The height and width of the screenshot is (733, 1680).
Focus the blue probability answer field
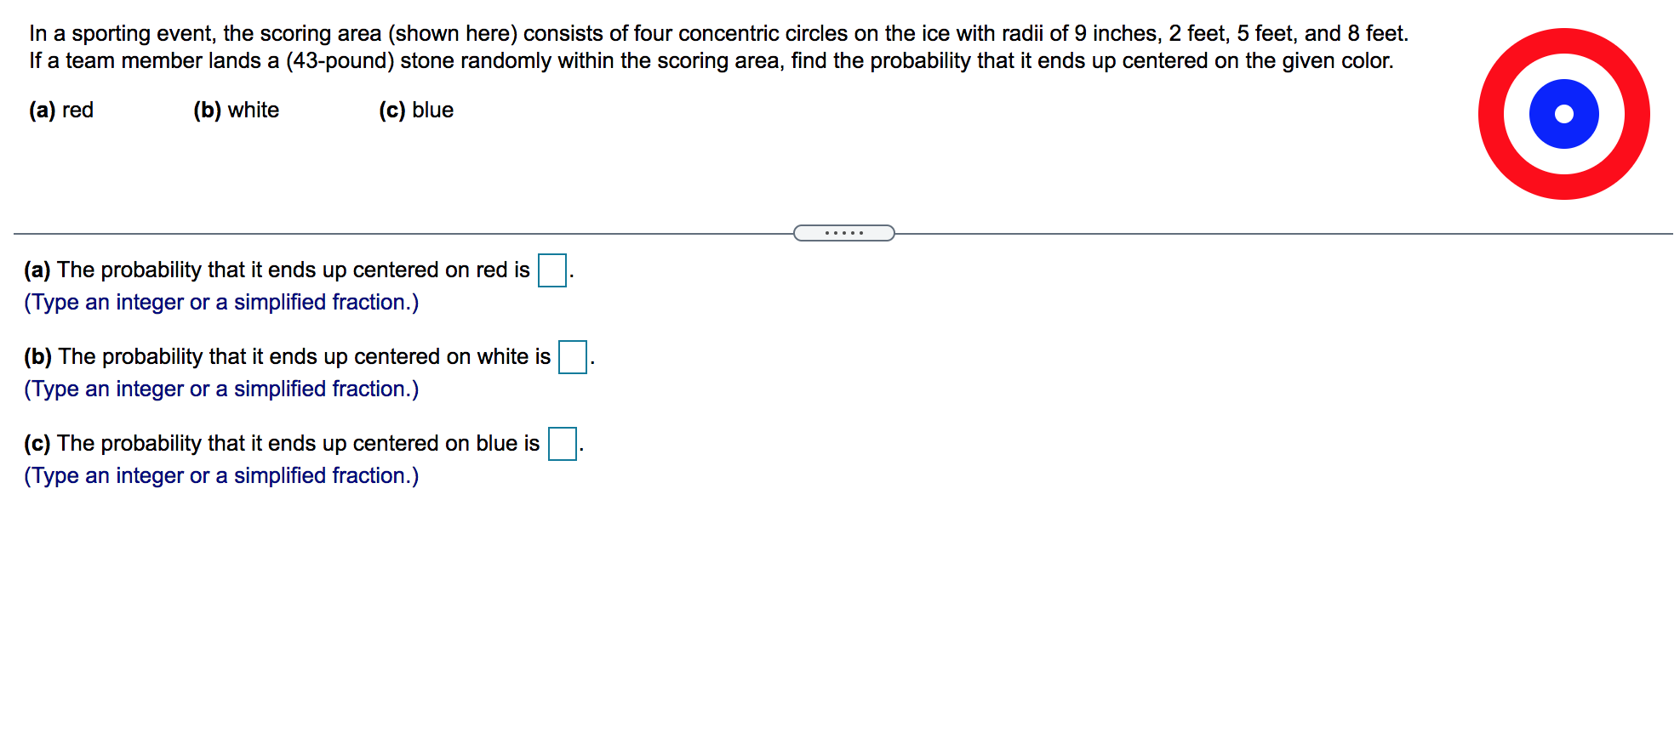point(563,444)
